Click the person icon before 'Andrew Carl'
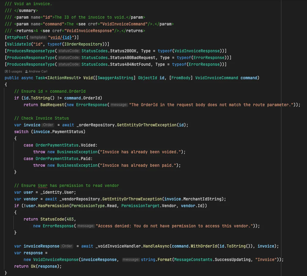This screenshot has height=276, width=307. click(x=27, y=71)
